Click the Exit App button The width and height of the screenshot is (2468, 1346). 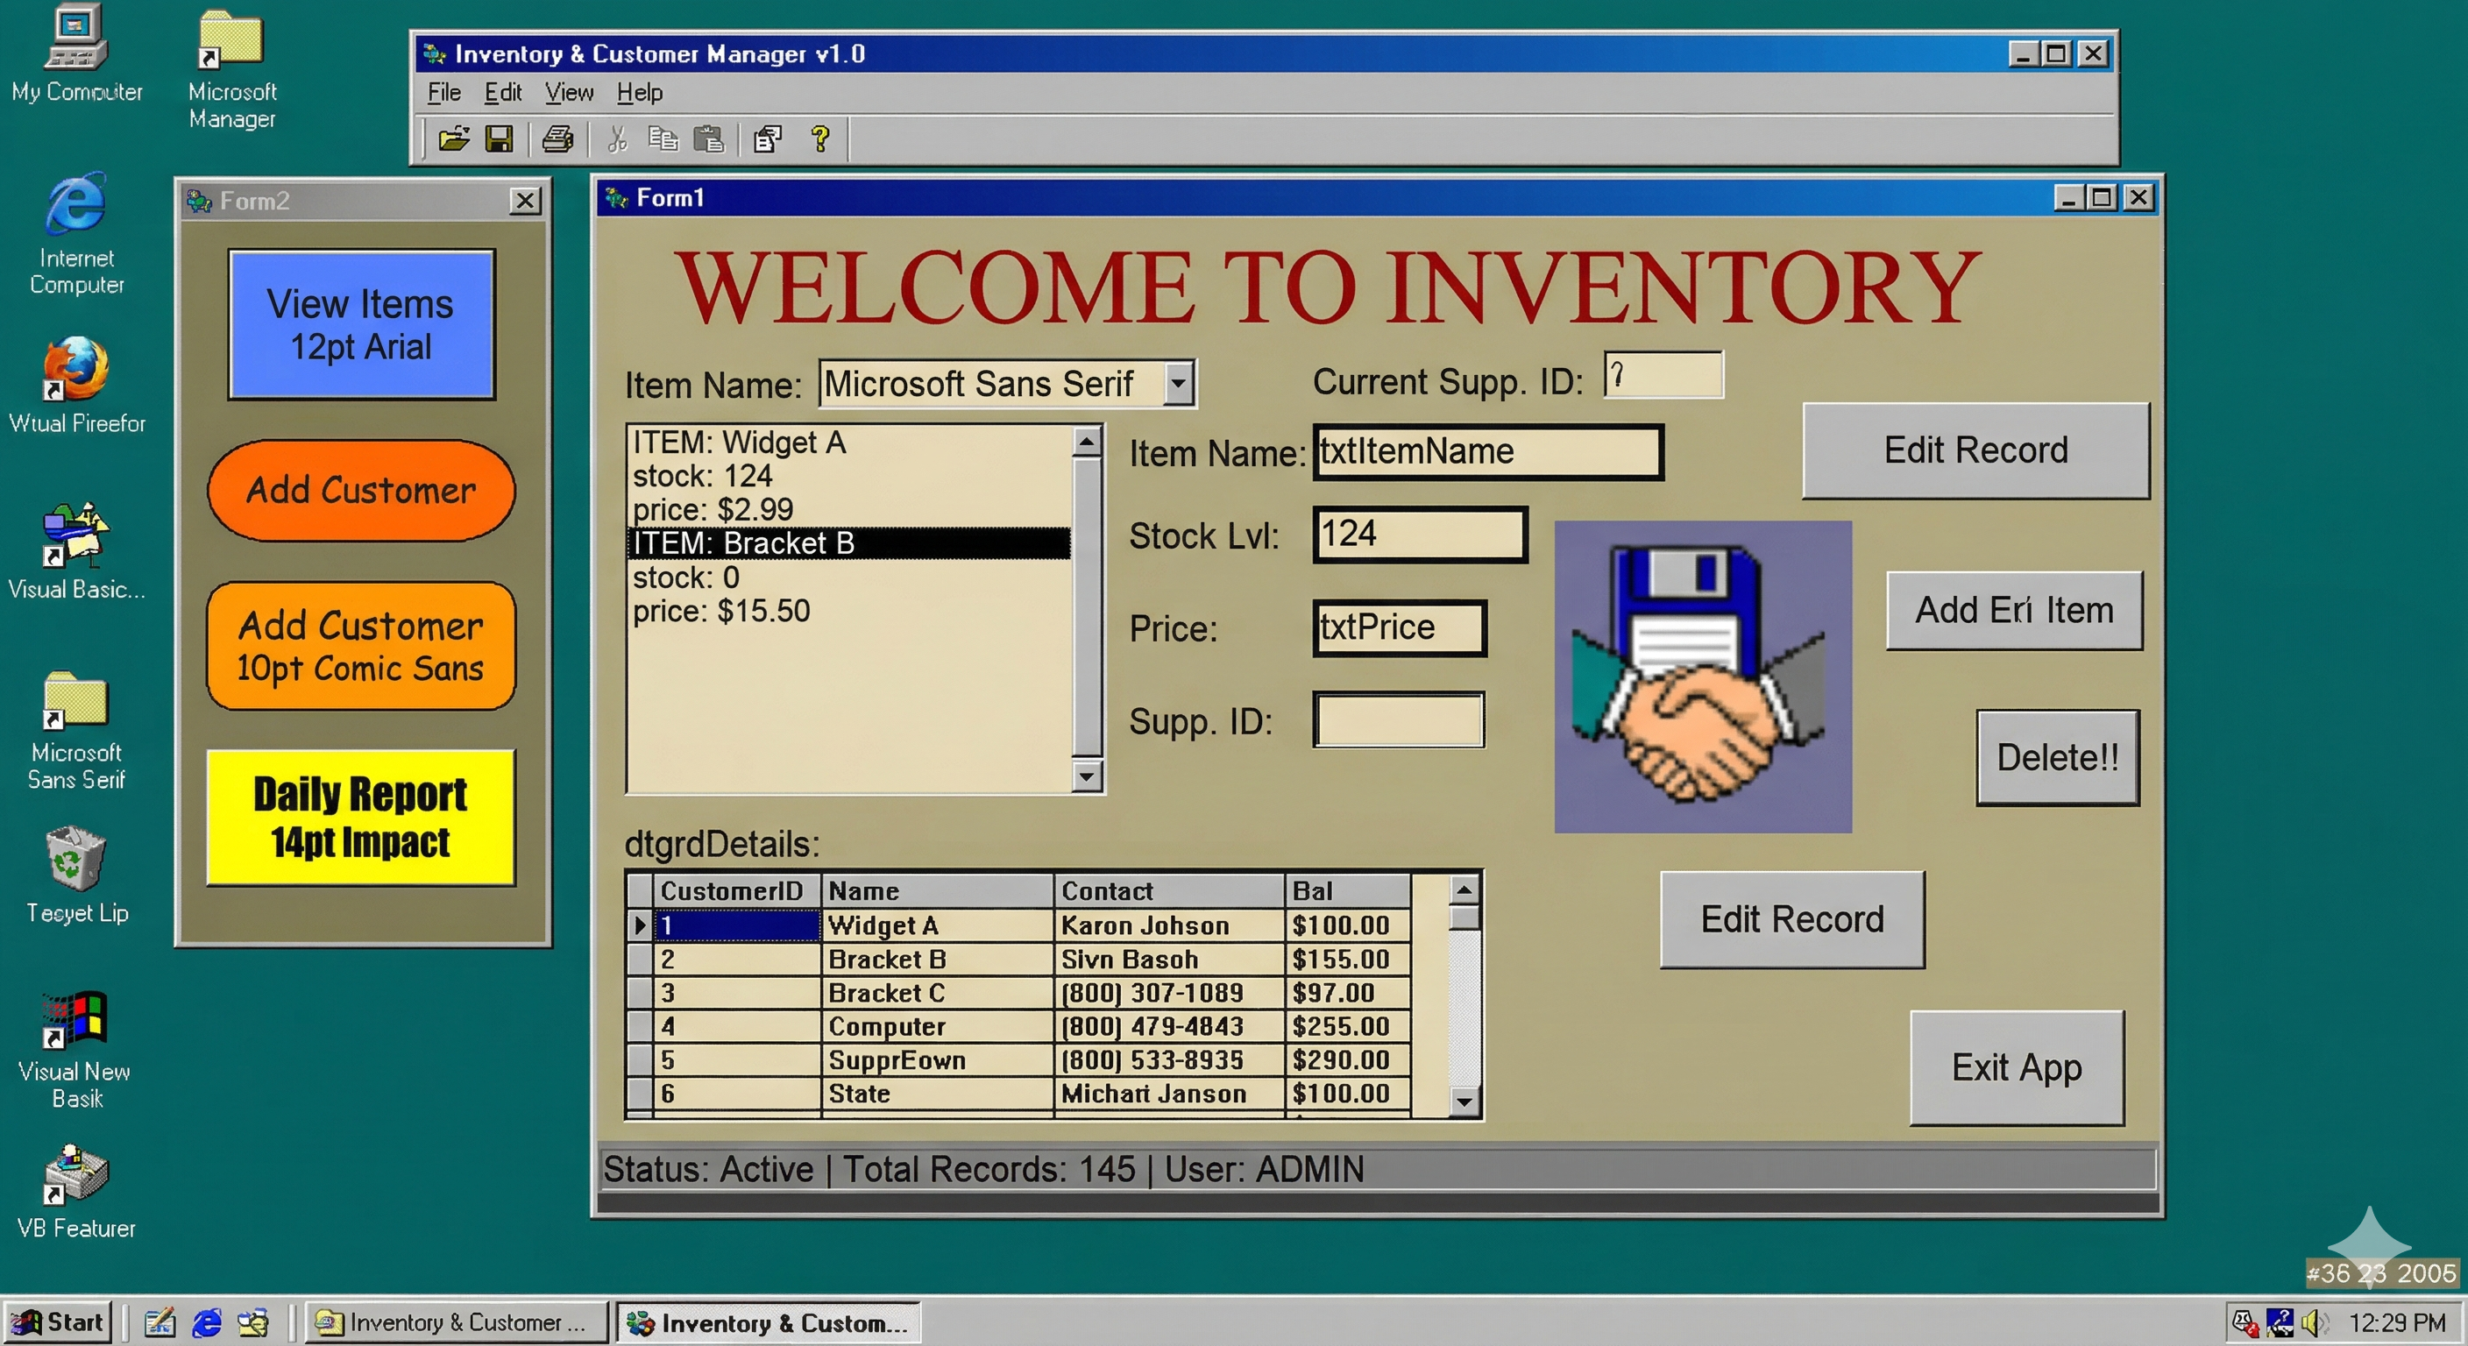coord(2016,1067)
